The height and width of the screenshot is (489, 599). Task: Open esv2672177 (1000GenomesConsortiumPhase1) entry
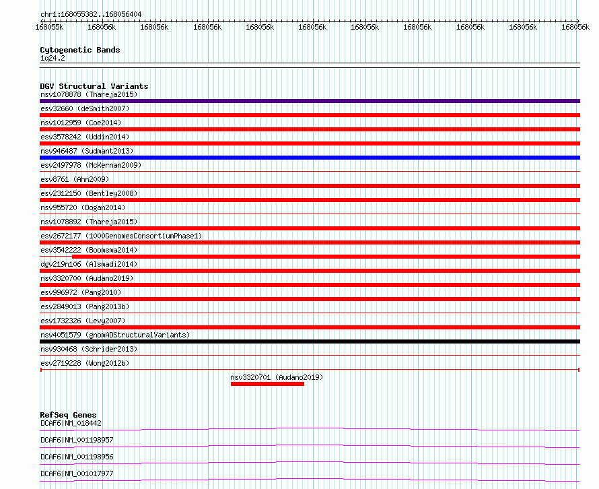121,236
